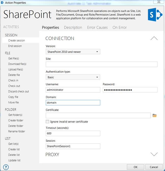Select the Delete list activity

pos(14,155)
